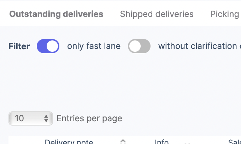The height and width of the screenshot is (144, 241).
Task: Open the Shipped deliveries tab
Action: (157, 14)
